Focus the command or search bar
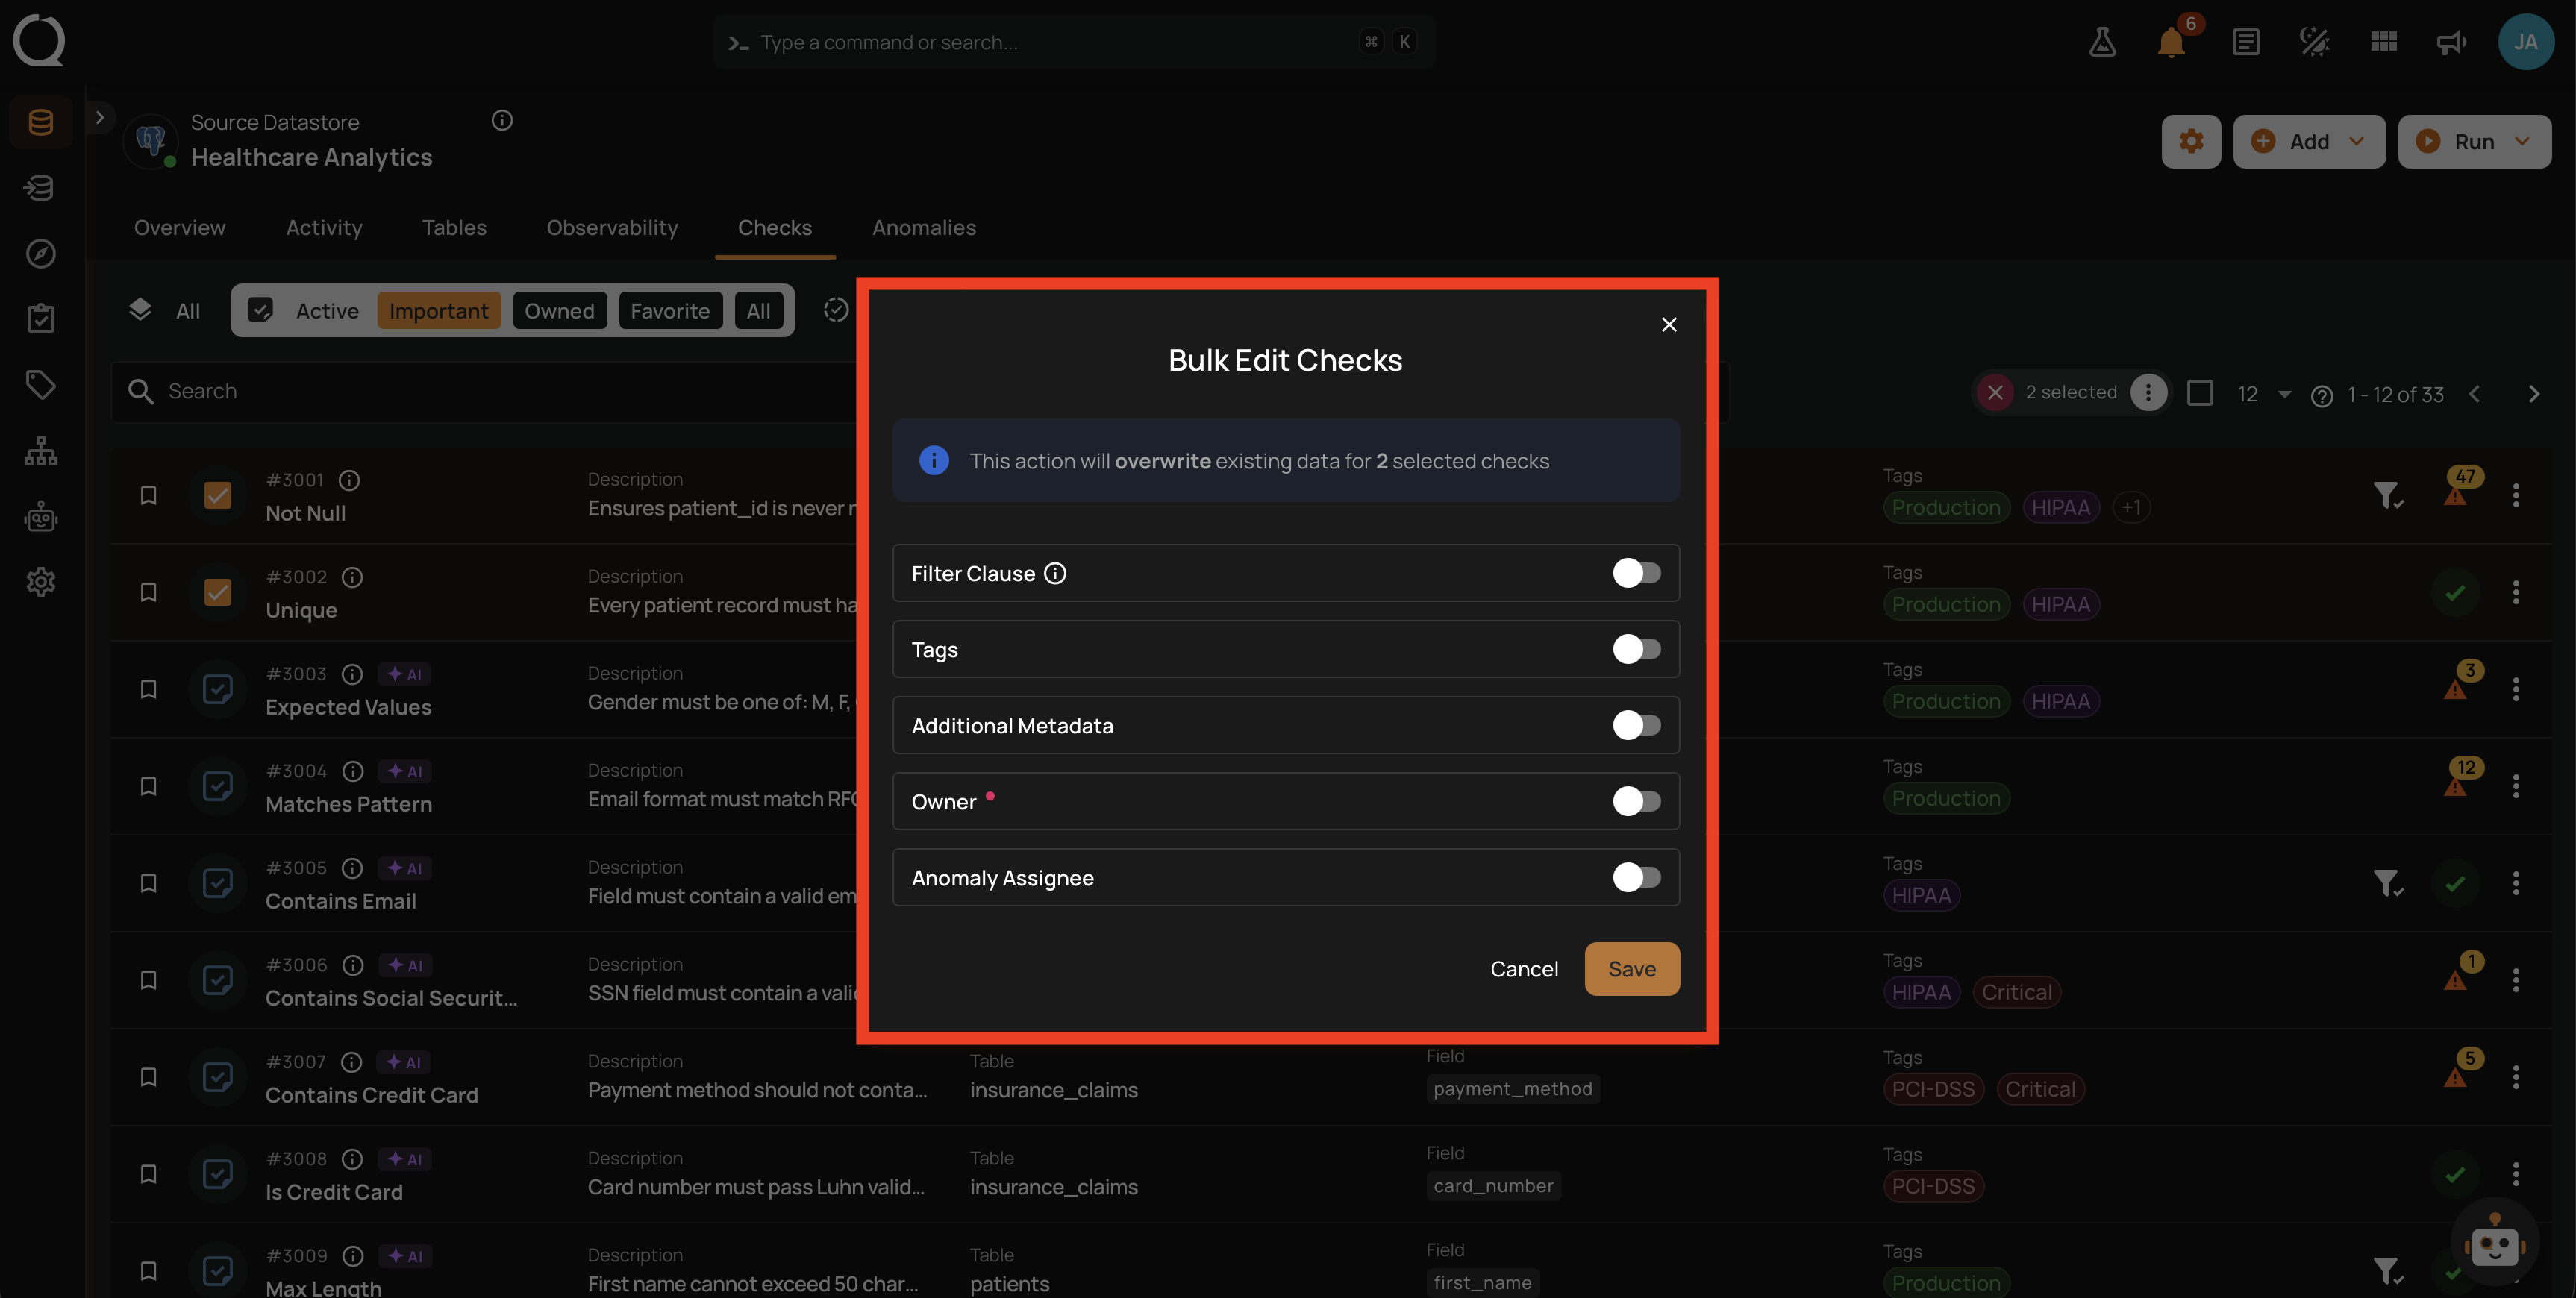Viewport: 2576px width, 1298px height. coord(1074,42)
